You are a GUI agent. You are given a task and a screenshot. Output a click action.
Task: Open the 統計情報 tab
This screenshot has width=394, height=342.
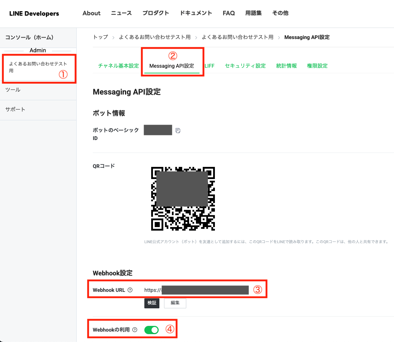point(287,66)
